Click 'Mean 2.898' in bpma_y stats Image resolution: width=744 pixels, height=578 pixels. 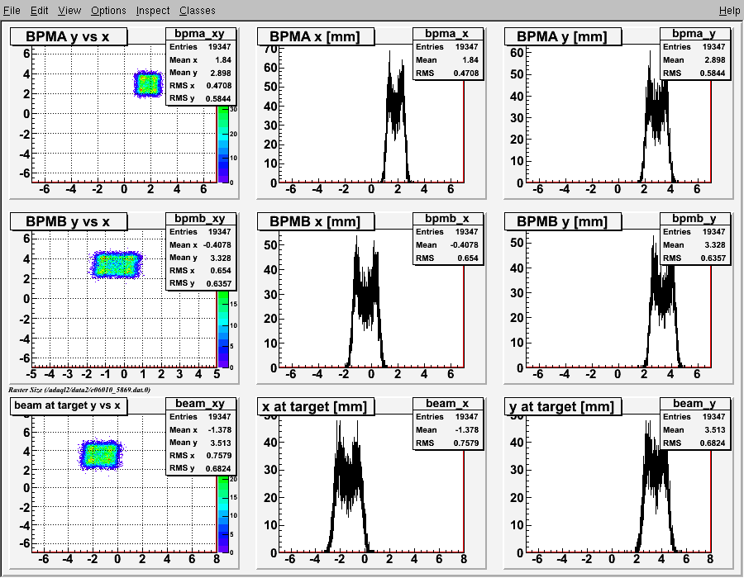pyautogui.click(x=694, y=60)
